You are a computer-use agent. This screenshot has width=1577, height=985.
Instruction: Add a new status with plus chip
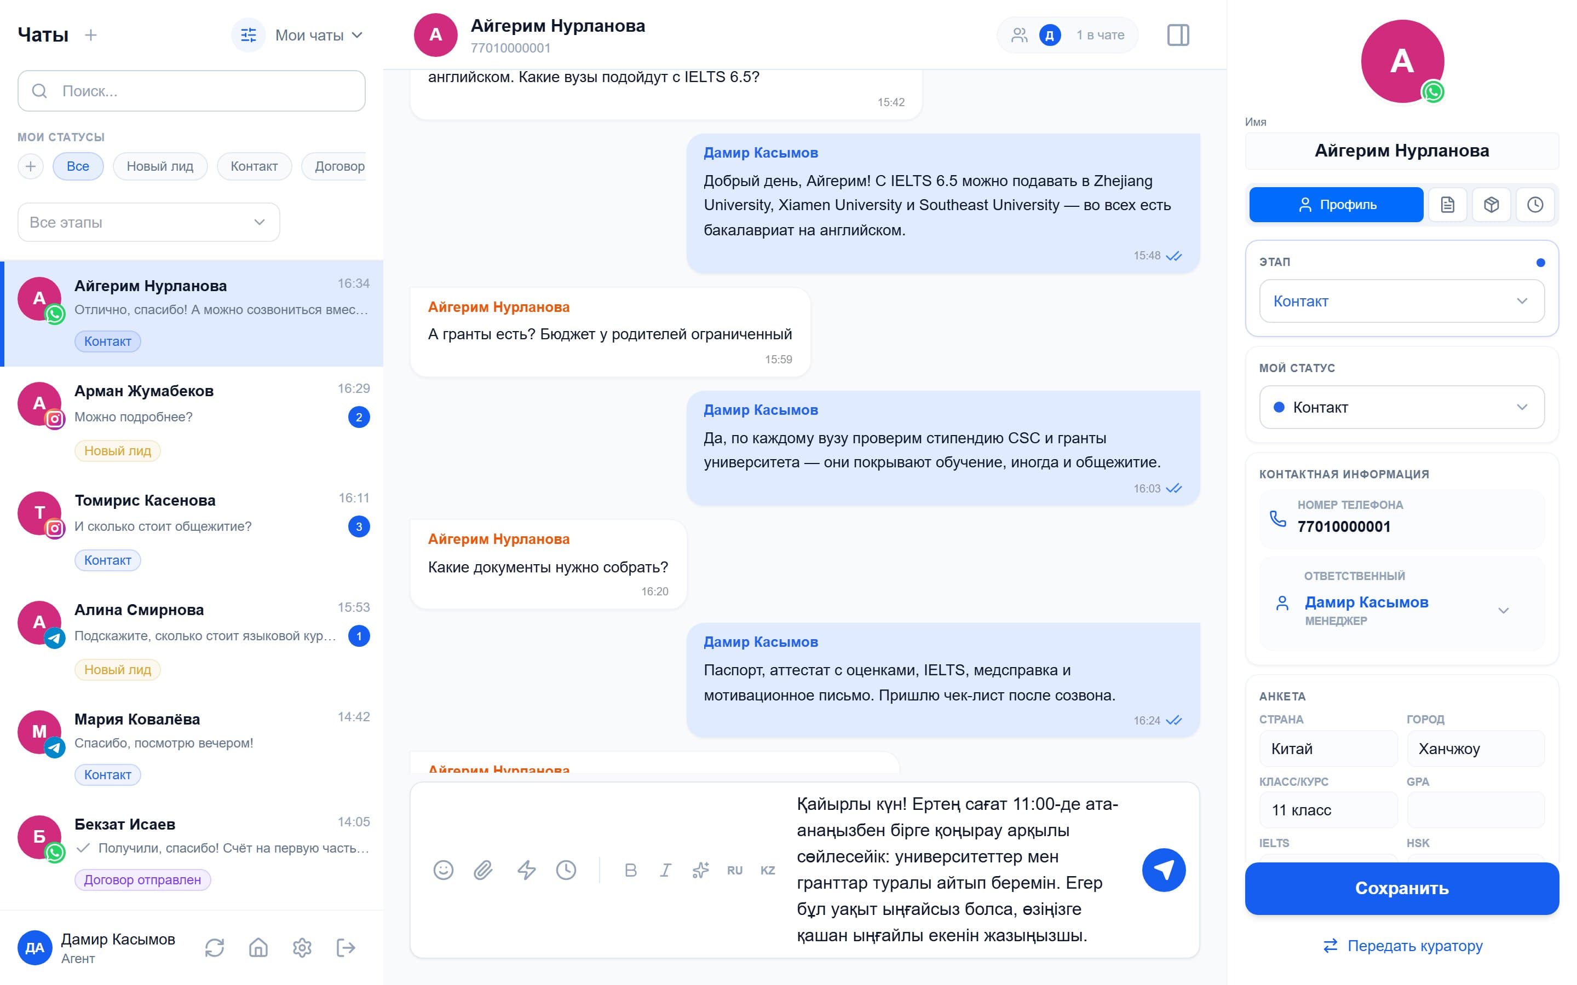pyautogui.click(x=30, y=166)
